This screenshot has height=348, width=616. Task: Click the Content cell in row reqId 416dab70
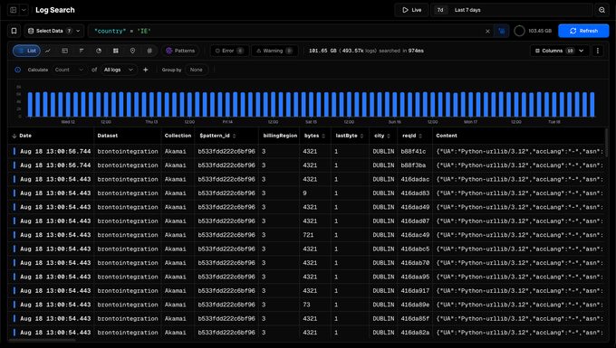pos(519,263)
